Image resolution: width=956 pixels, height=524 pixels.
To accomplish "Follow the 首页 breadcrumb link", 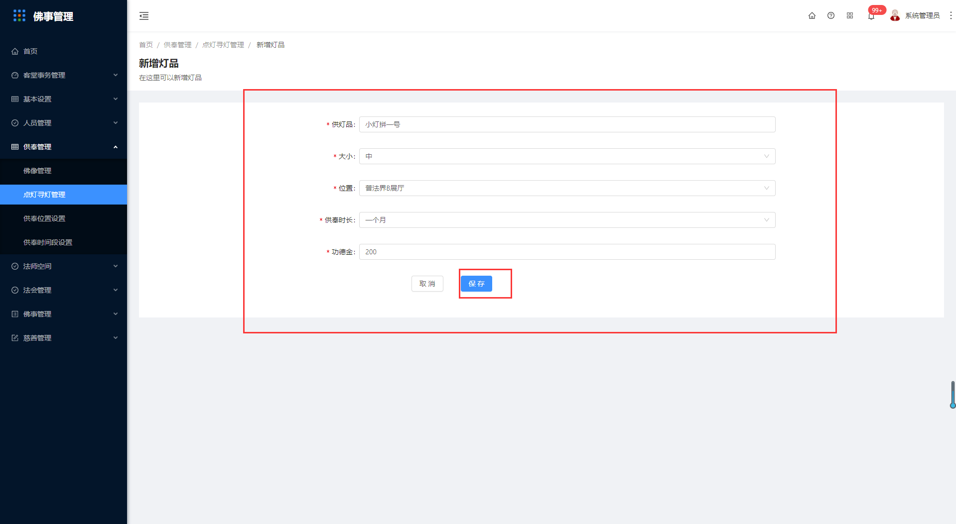I will 146,45.
